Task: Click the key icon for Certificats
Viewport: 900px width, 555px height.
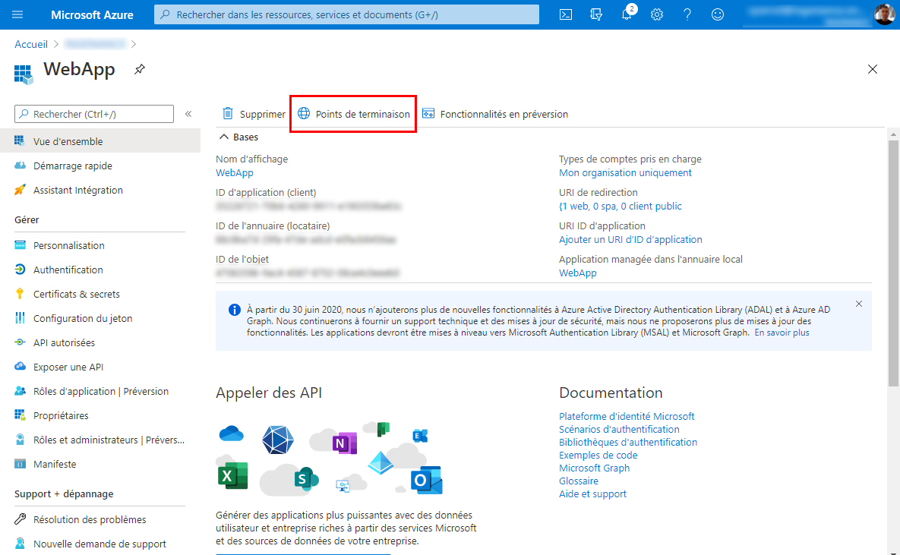Action: 20,293
